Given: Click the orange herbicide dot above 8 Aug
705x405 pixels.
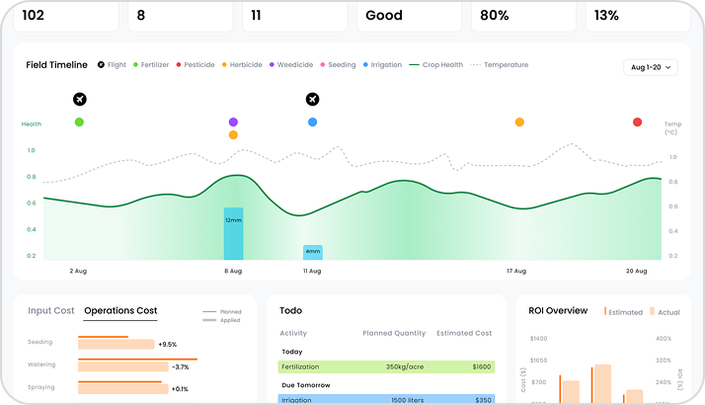Looking at the screenshot, I should [233, 134].
